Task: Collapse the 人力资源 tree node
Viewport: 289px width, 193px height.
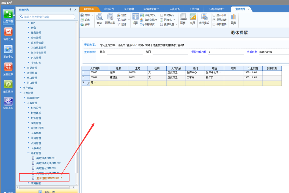Action: coord(20,93)
